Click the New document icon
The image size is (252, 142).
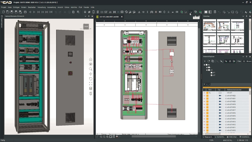pyautogui.click(x=4, y=12)
